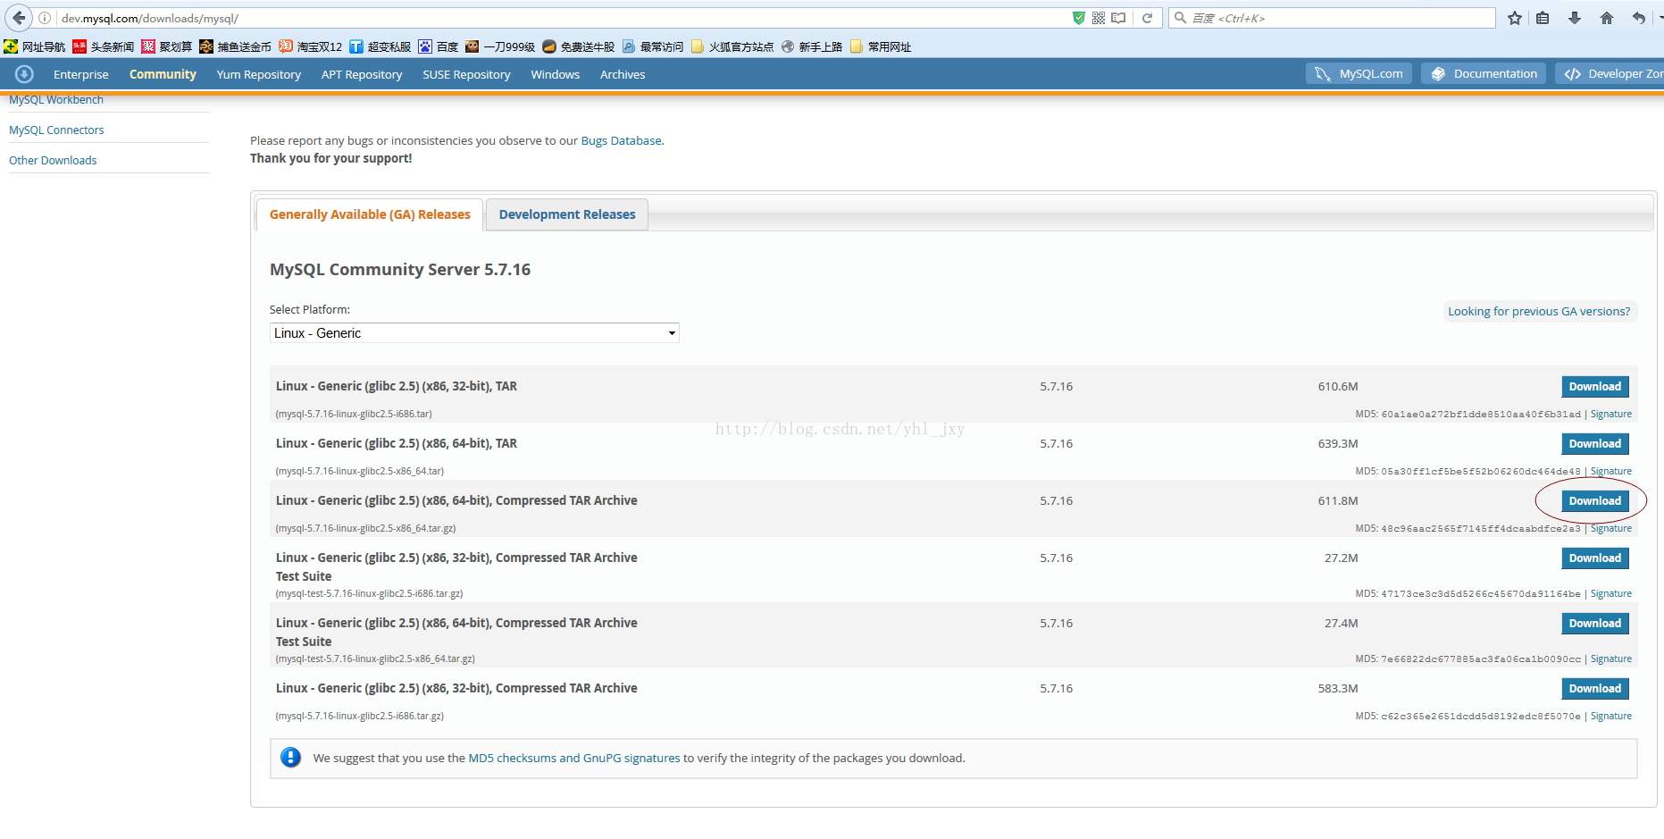The width and height of the screenshot is (1664, 839).
Task: Open the QR code icon in address bar
Action: (1099, 18)
